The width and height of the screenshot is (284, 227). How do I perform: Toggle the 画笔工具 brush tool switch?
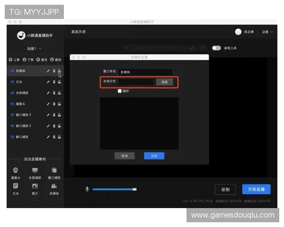tap(216, 48)
